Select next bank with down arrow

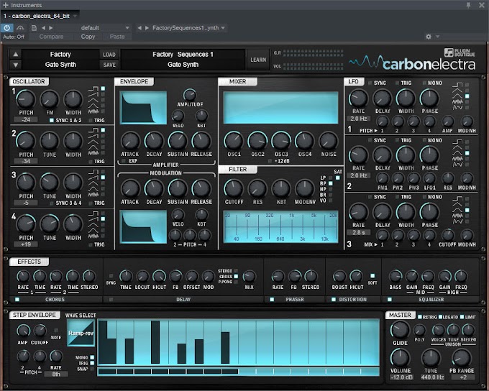[x=16, y=65]
